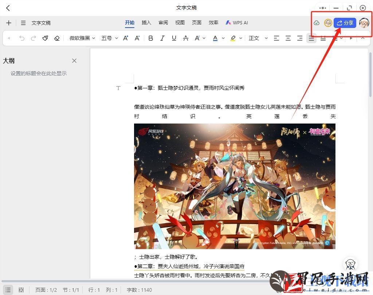Open highlight color dropdown arrow
The image size is (373, 295).
pyautogui.click(x=241, y=38)
